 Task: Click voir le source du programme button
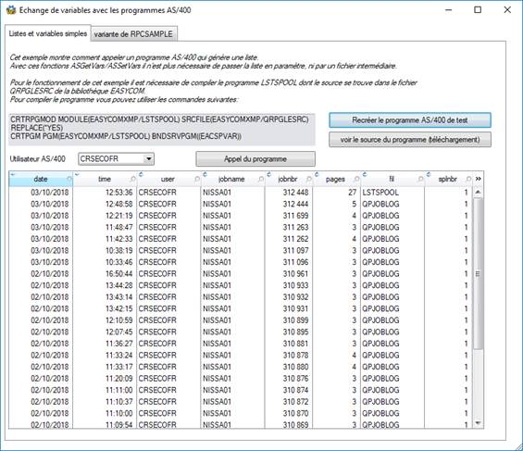[410, 140]
